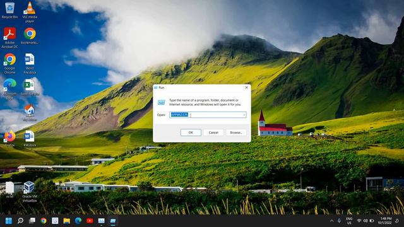The width and height of the screenshot is (404, 227).
Task: Select the KW.docx desktop document
Action: pos(30,139)
